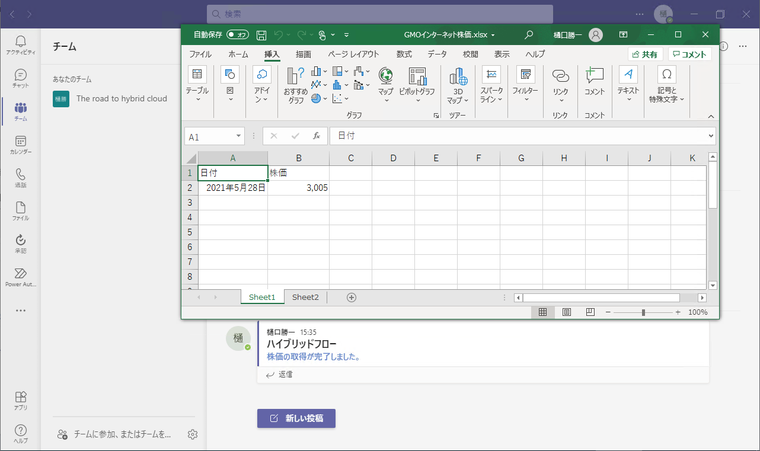Click the Teams search box

[379, 14]
